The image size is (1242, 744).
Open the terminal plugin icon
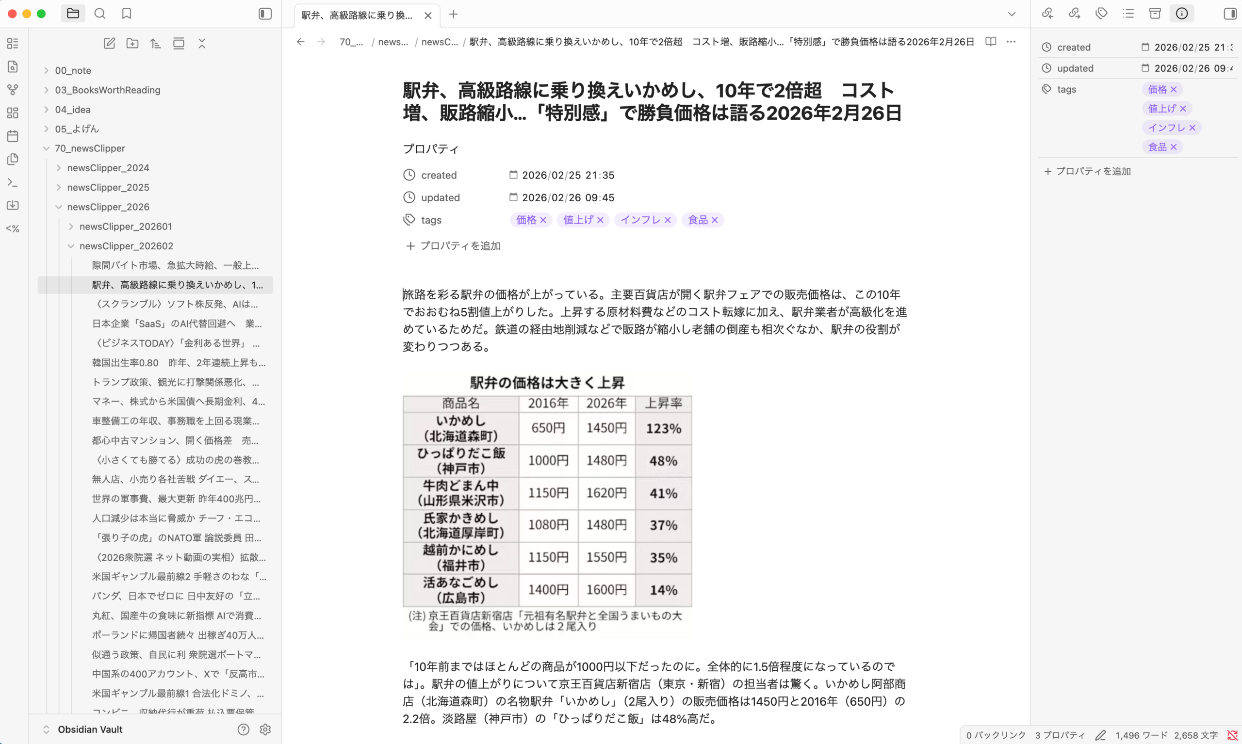point(13,182)
